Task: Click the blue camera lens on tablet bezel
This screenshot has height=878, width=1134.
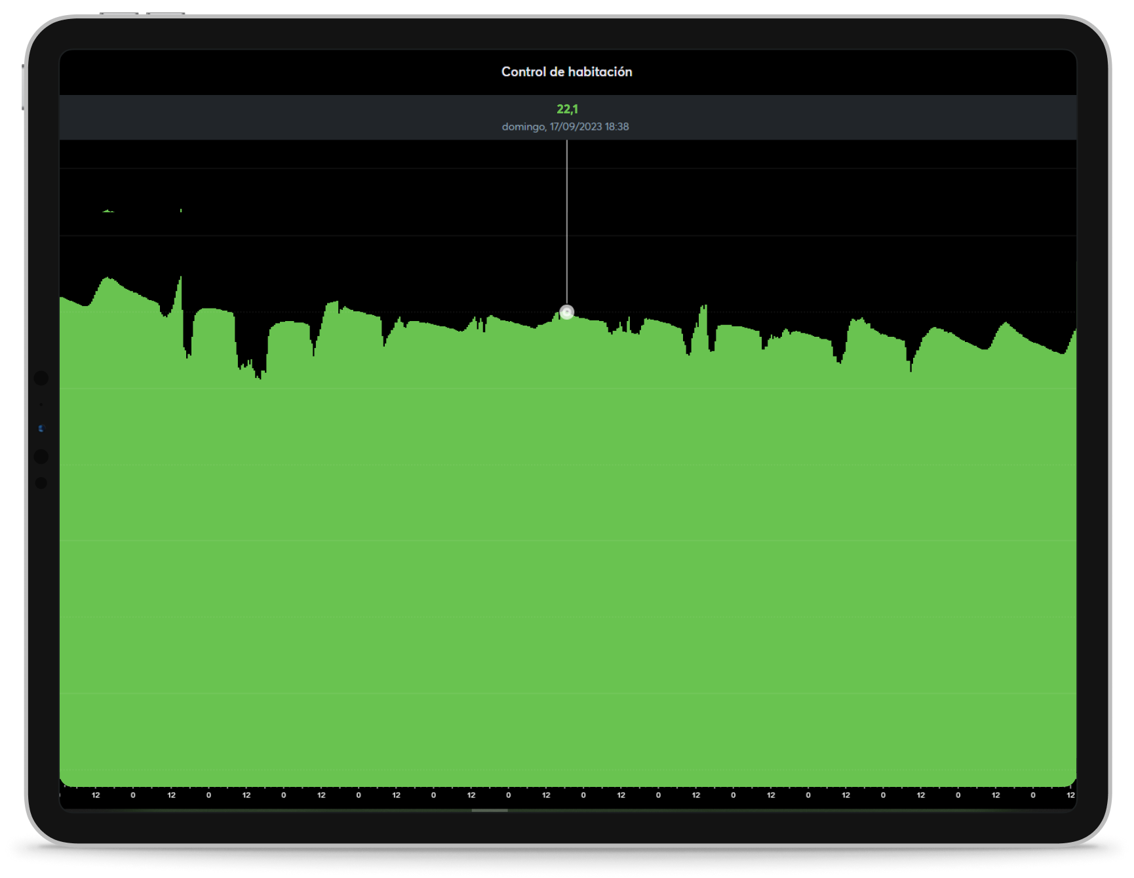Action: 41,429
